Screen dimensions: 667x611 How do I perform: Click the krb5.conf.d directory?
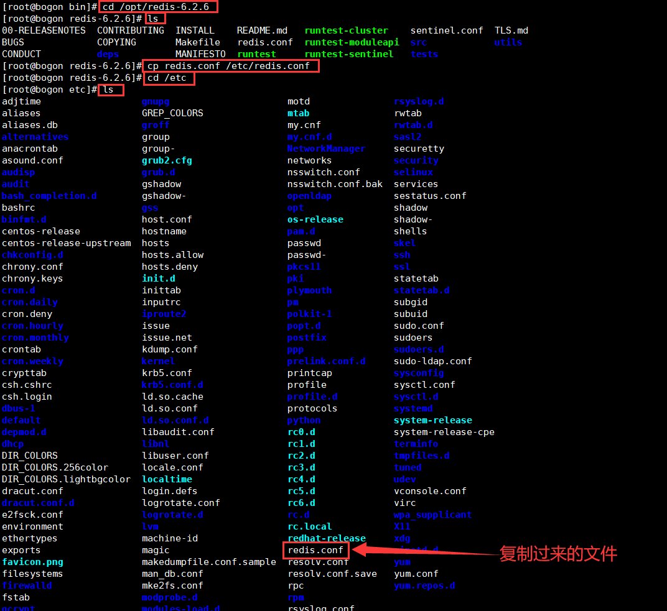point(172,385)
